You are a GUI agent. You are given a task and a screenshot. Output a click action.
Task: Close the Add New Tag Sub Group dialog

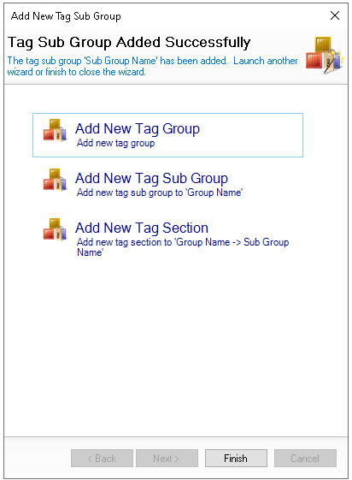(x=335, y=15)
